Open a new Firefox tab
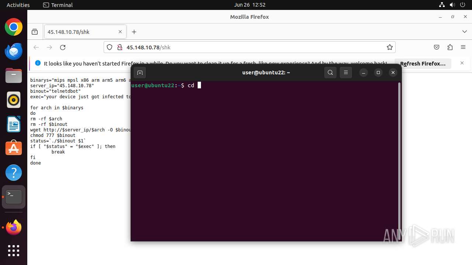Viewport: 472px width, 265px height. tap(134, 32)
